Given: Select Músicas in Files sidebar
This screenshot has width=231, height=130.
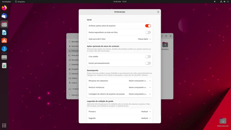Looking at the screenshot, I should (73, 74).
